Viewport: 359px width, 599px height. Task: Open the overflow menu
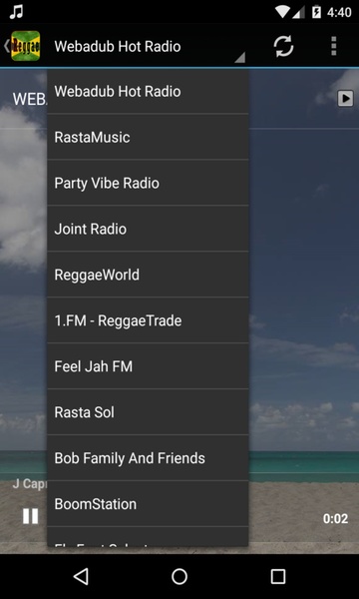coord(334,46)
